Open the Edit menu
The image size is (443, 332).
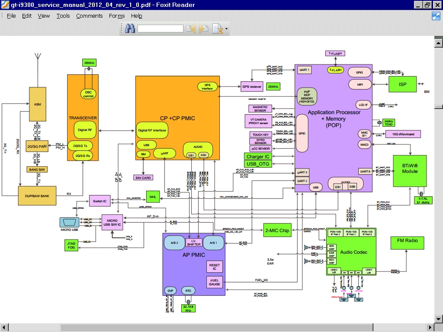[27, 16]
